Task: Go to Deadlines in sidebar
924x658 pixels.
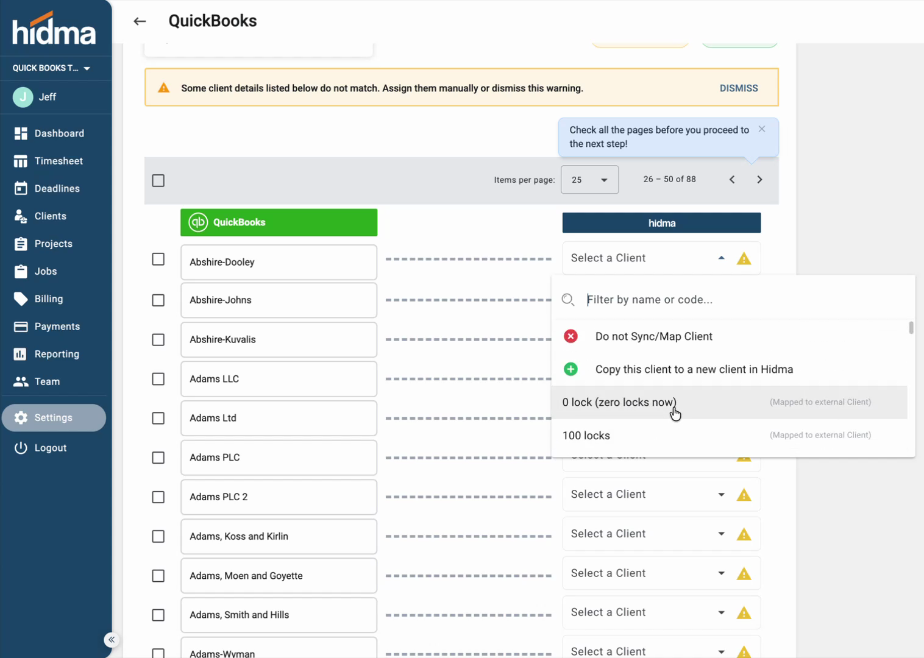Action: pos(55,188)
